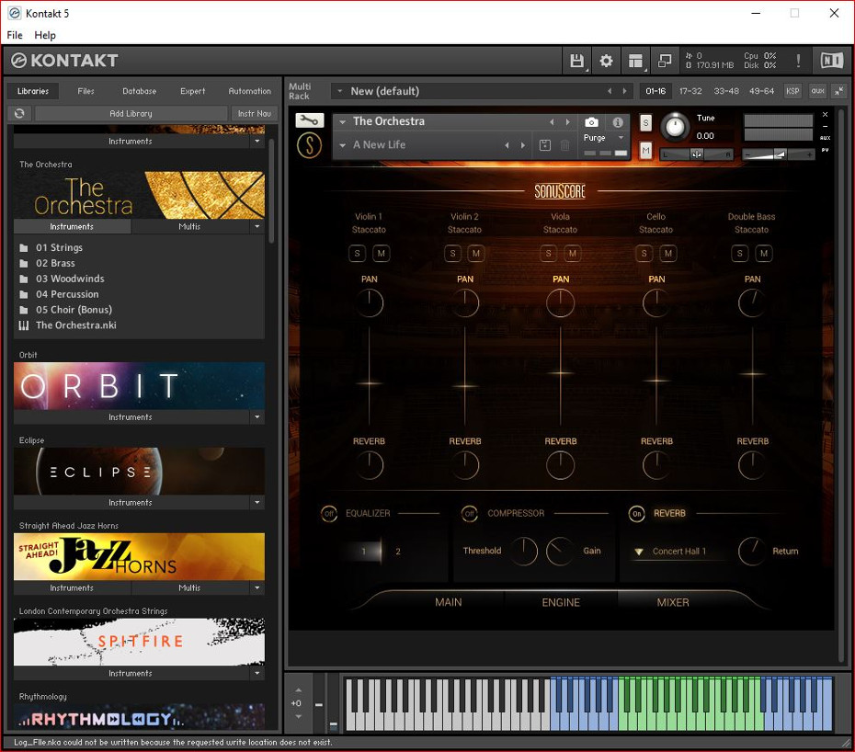
Task: Go to previous snapshot arrow
Action: click(507, 145)
